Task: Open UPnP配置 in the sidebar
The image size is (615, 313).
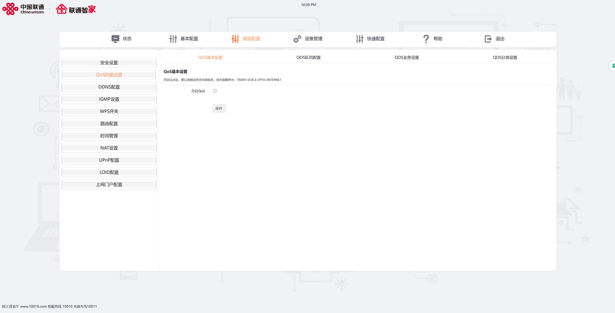Action: [x=109, y=160]
